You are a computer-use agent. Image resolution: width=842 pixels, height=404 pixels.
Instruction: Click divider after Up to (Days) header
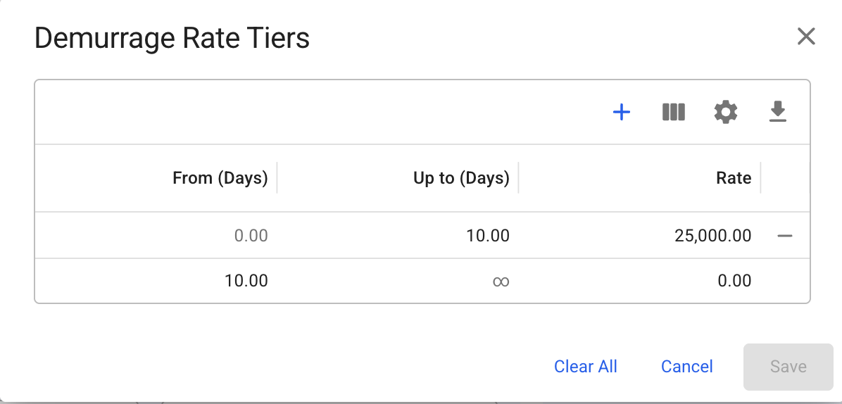point(519,178)
